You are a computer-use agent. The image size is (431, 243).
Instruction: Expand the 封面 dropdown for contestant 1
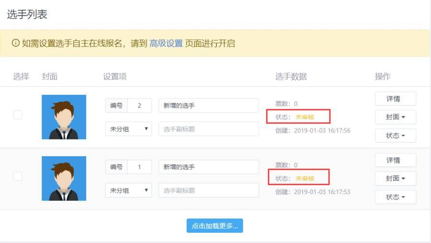[395, 178]
